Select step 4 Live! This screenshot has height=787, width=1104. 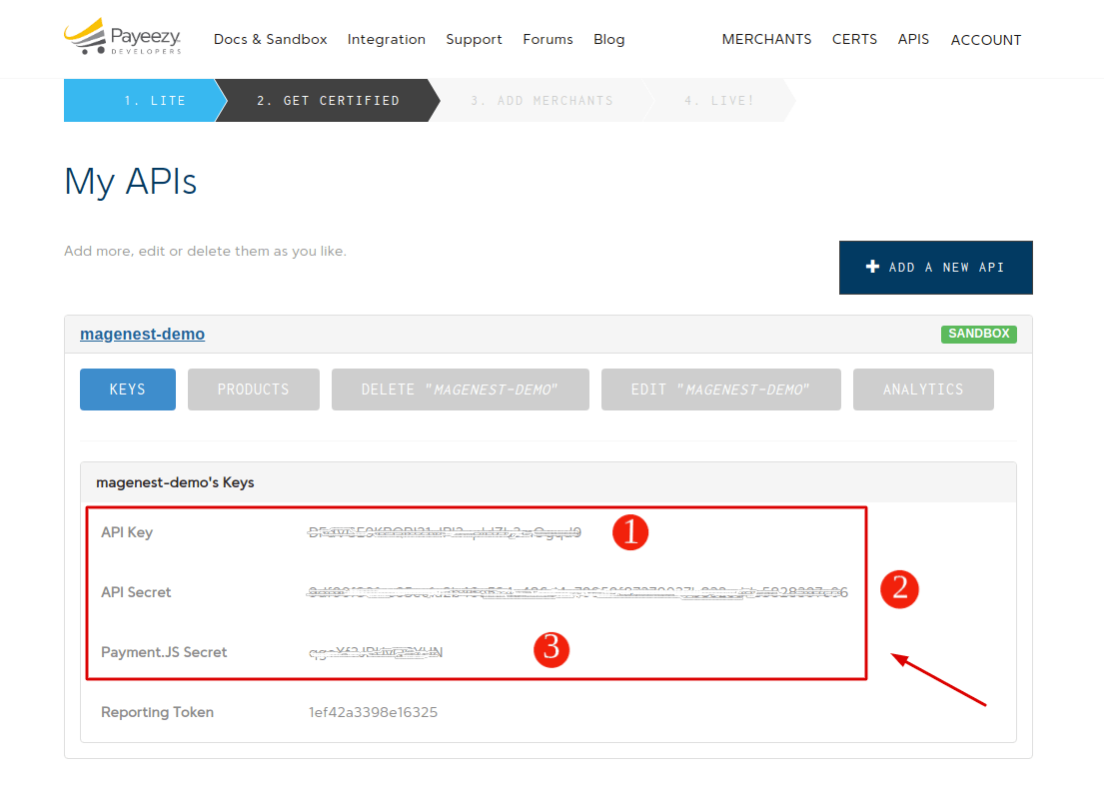click(719, 101)
